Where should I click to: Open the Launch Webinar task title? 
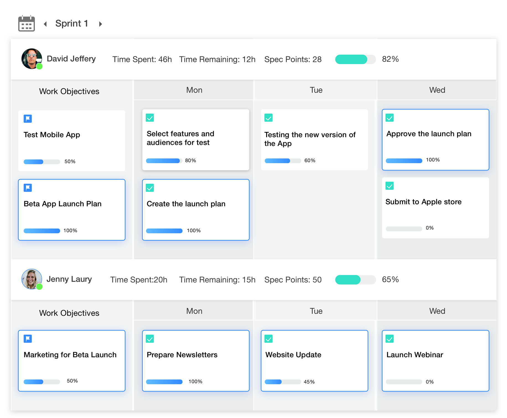pos(415,355)
